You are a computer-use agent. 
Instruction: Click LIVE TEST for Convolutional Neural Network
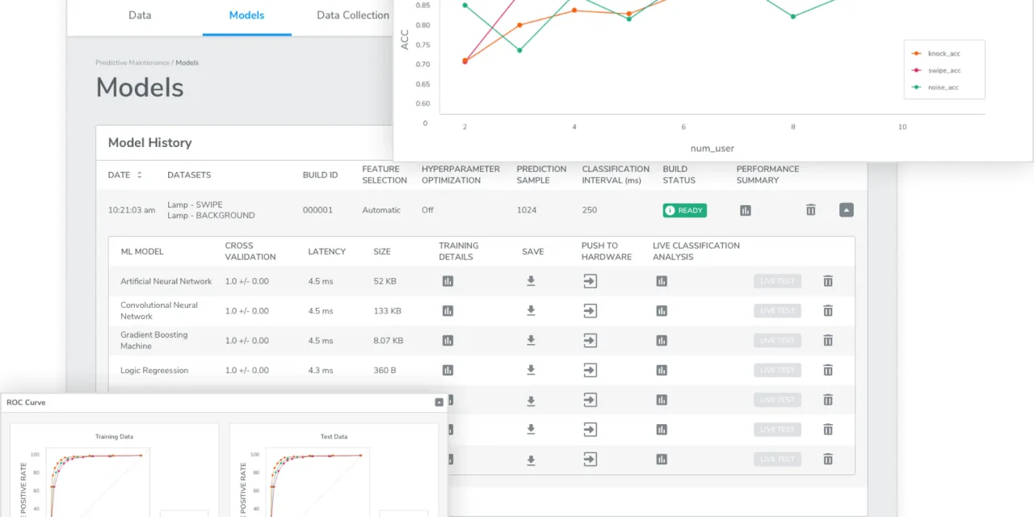(777, 311)
